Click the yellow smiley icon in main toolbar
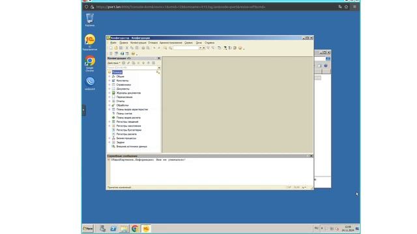 240,48
